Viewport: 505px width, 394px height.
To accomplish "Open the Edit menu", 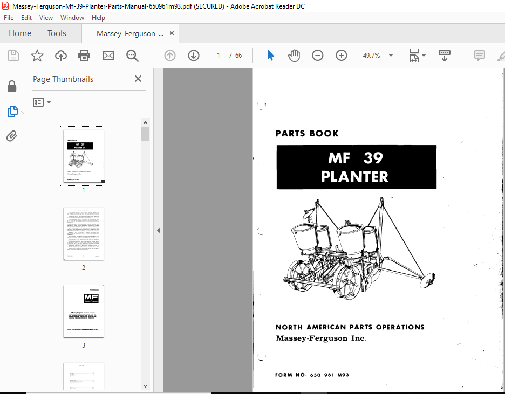I will [26, 18].
